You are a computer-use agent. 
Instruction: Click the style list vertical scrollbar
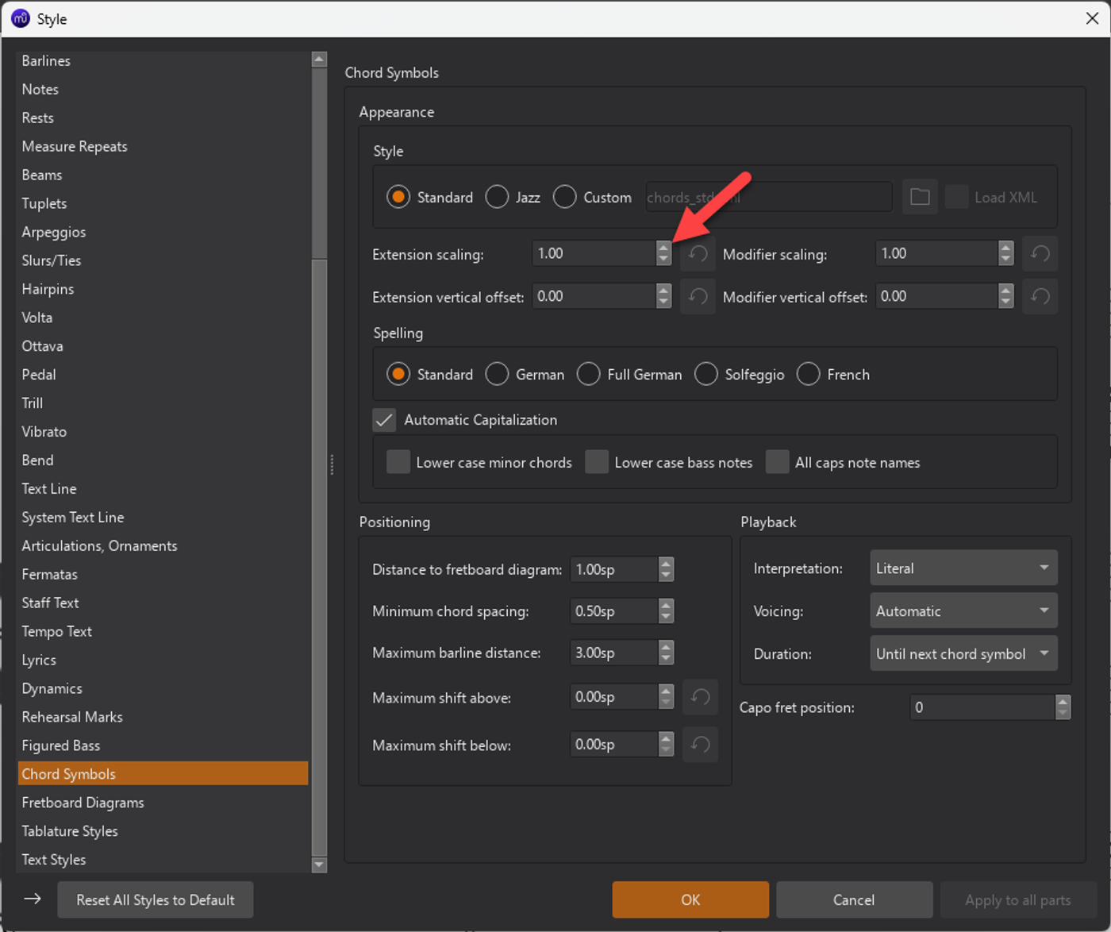[319, 462]
